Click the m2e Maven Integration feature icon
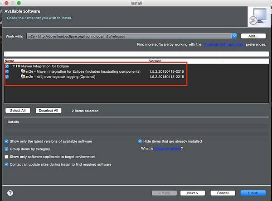Screen dimensions: 272x201 pyautogui.click(x=23, y=71)
